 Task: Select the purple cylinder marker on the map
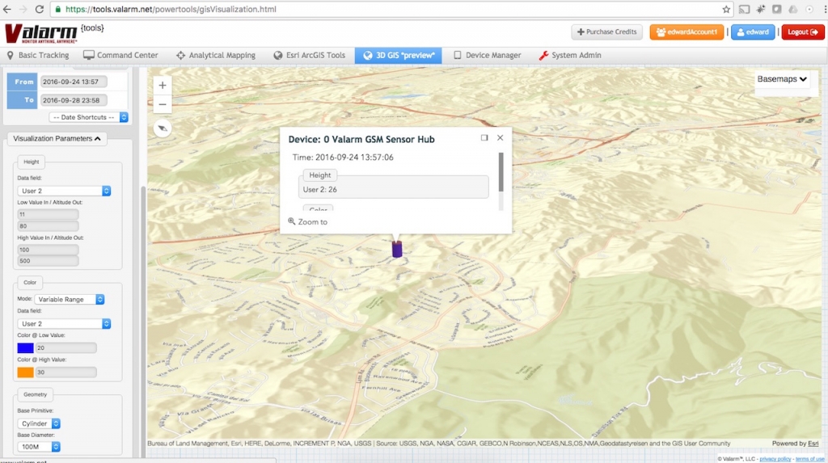click(x=397, y=249)
